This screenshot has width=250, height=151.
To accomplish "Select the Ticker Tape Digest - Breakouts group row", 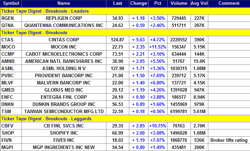I will pos(125,32).
